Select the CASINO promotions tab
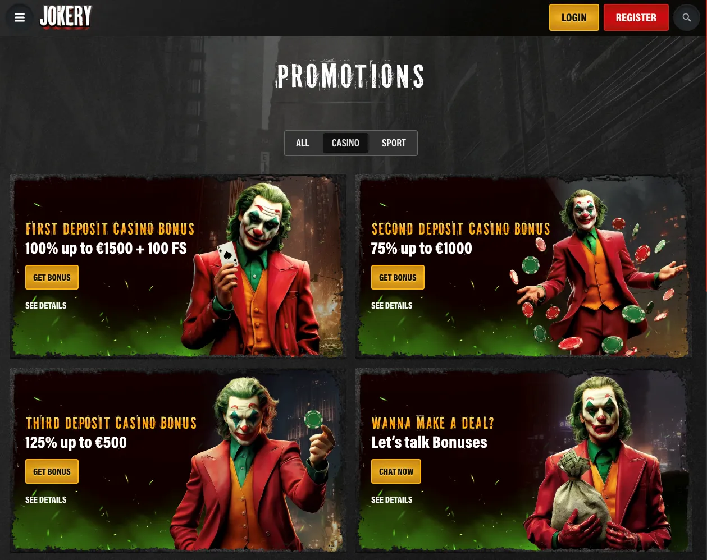 click(345, 143)
